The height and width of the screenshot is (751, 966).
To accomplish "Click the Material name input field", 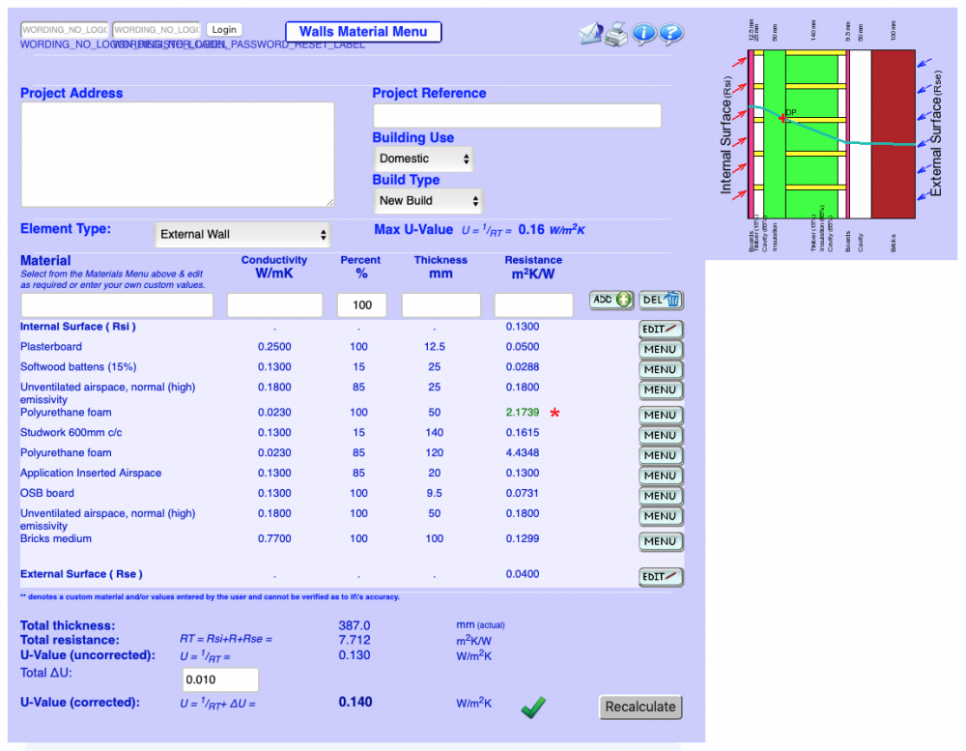I will click(x=117, y=305).
